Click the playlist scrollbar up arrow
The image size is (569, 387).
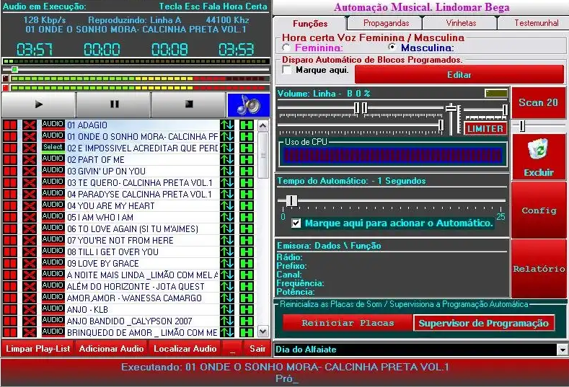pos(263,126)
